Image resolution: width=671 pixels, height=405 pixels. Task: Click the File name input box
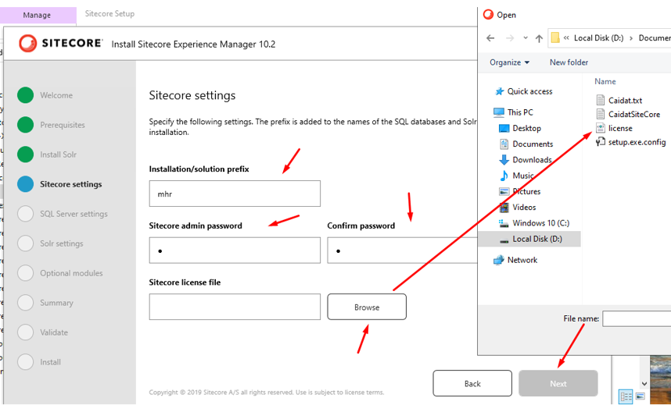click(x=637, y=318)
